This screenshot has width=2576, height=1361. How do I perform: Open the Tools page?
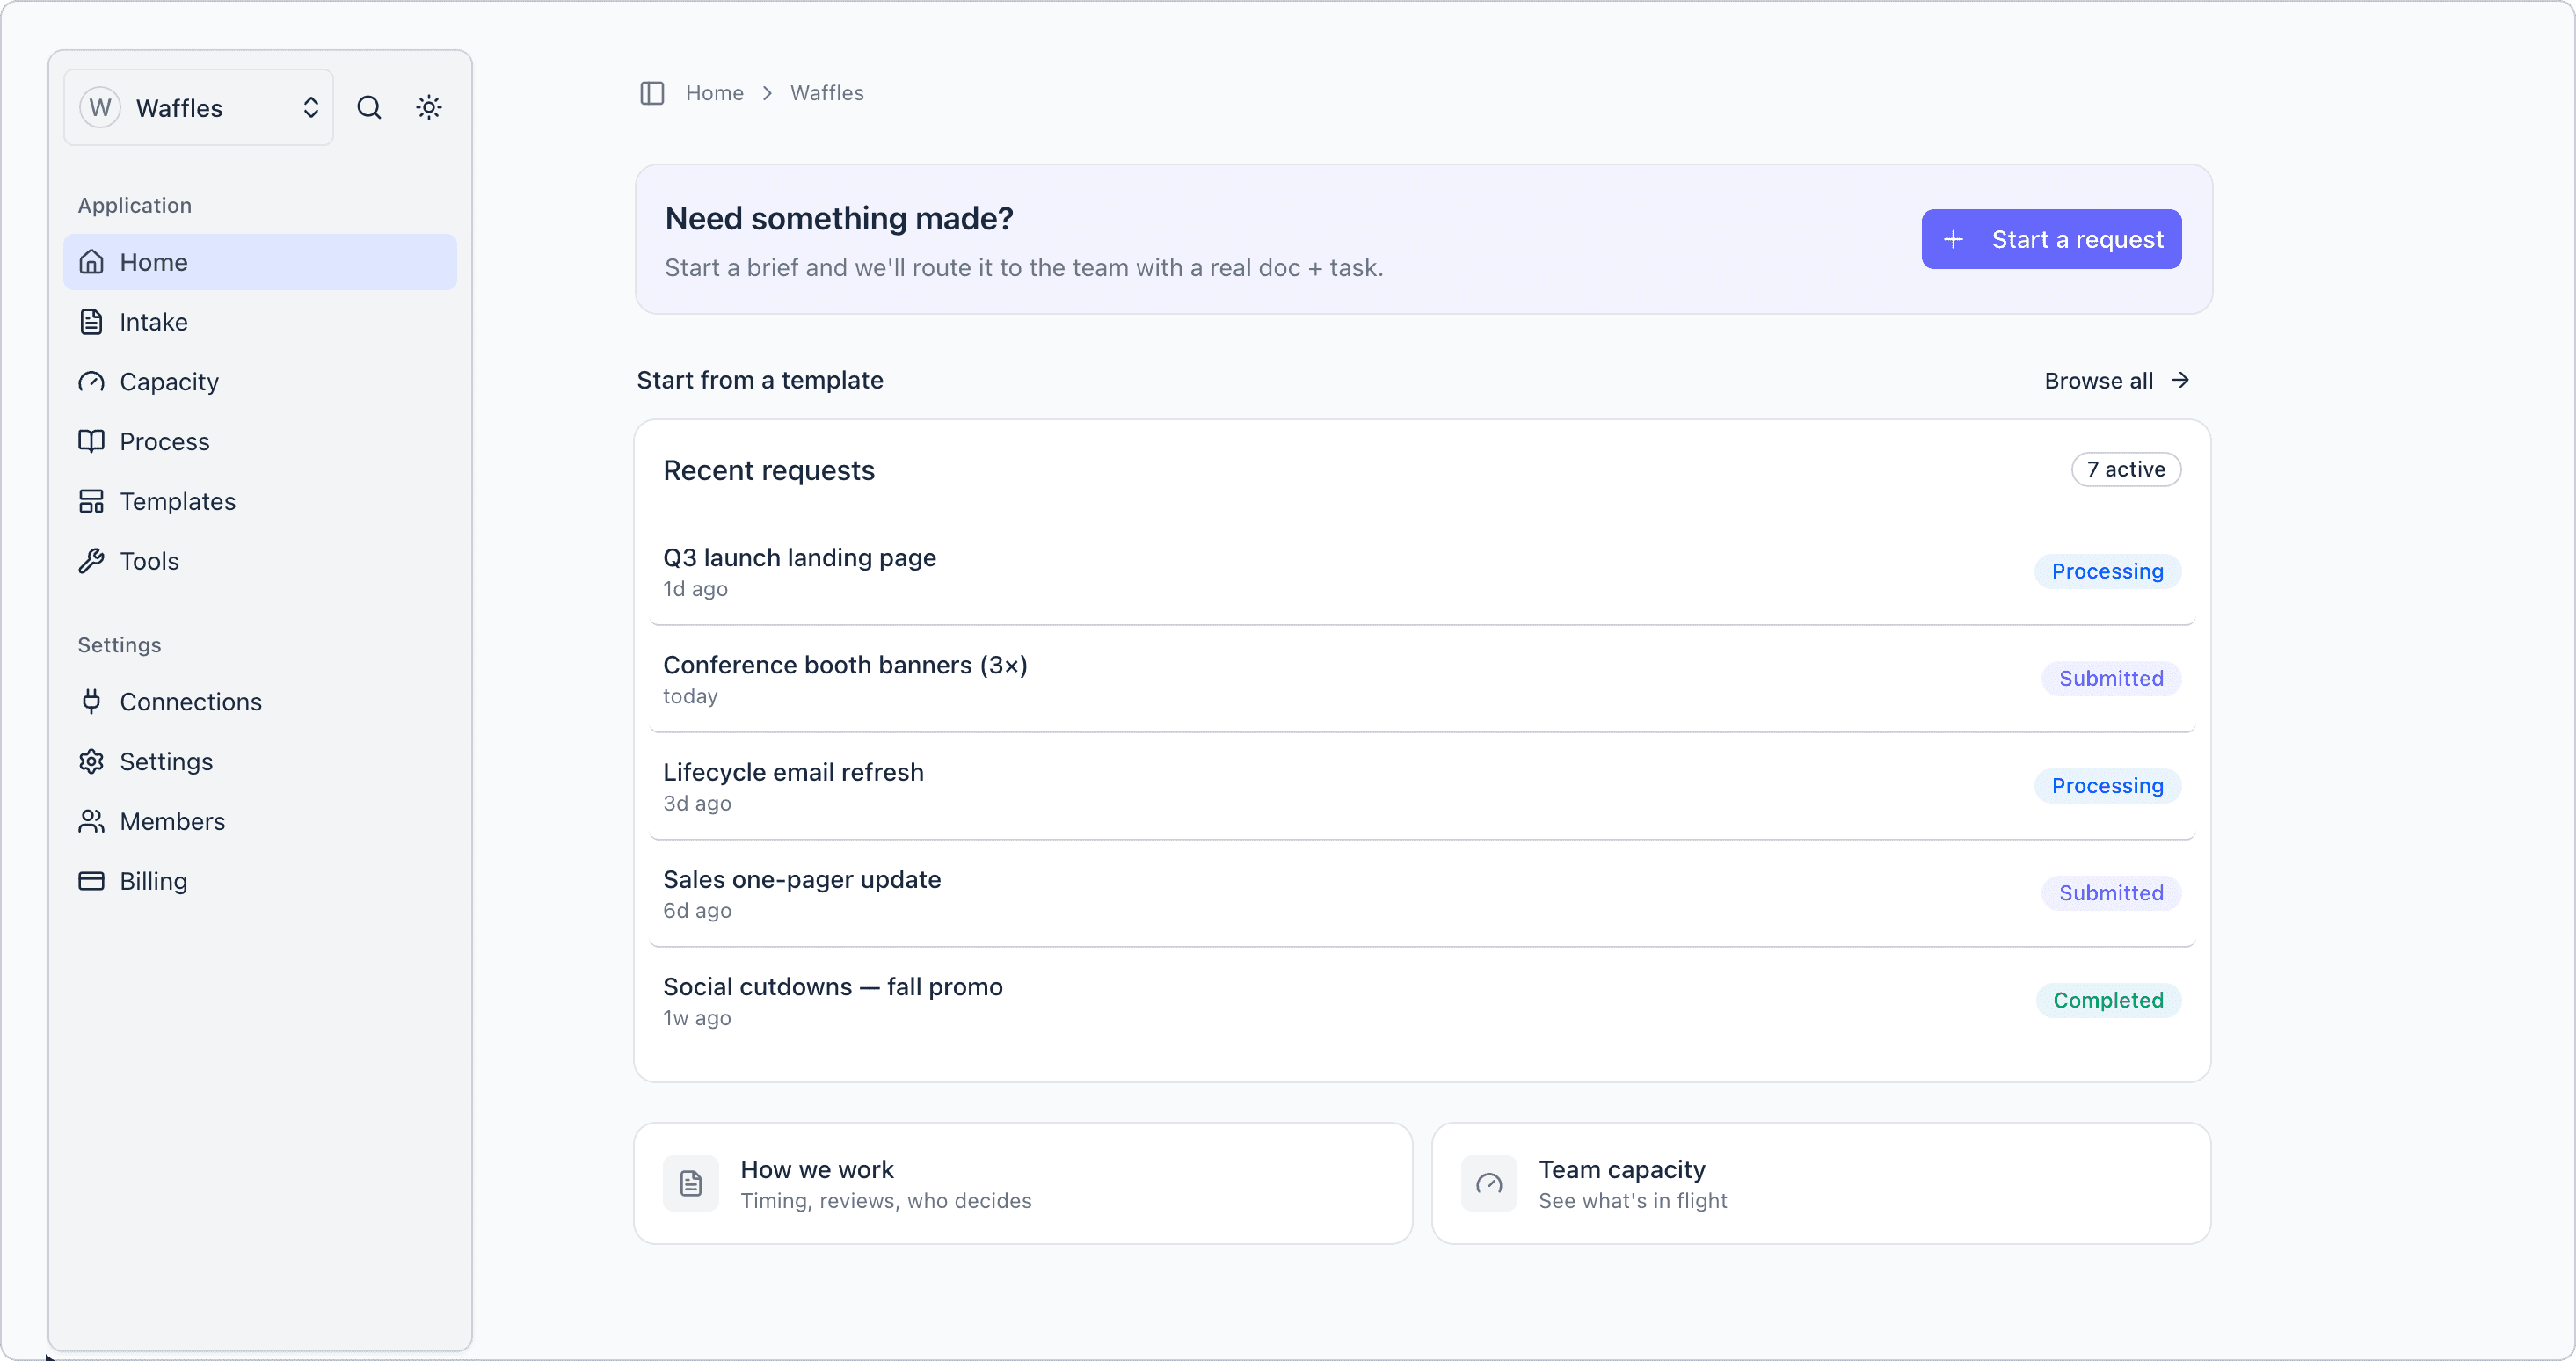pos(260,561)
